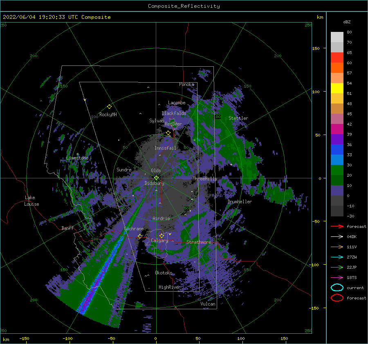
Task: Click the red forecast arrow in legend
Action: click(x=337, y=226)
